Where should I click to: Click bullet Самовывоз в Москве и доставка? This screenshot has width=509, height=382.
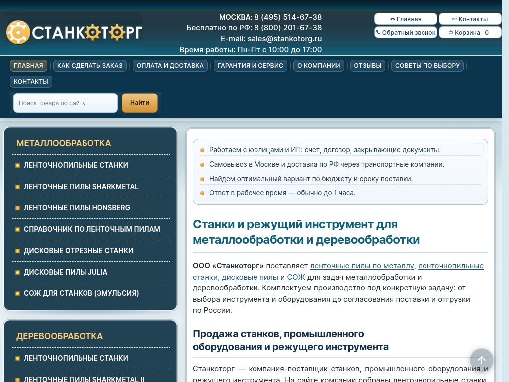327,164
